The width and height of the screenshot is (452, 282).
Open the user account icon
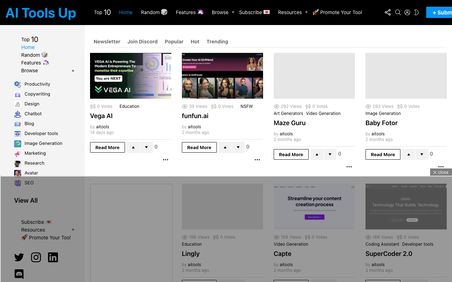407,12
